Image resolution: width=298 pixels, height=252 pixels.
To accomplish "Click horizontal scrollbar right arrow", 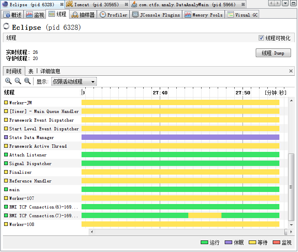I will pyautogui.click(x=291, y=232).
